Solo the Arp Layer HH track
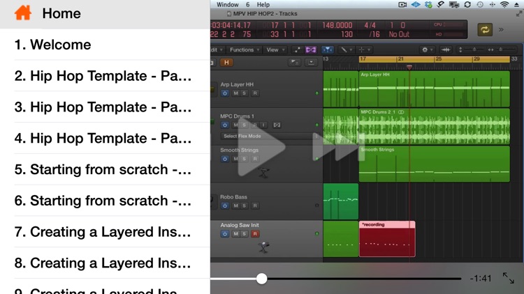Screen dimensions: 524x294 tap(244, 93)
